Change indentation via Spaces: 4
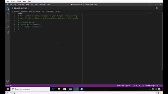The width and height of the screenshot is (168, 94). (x=128, y=86)
